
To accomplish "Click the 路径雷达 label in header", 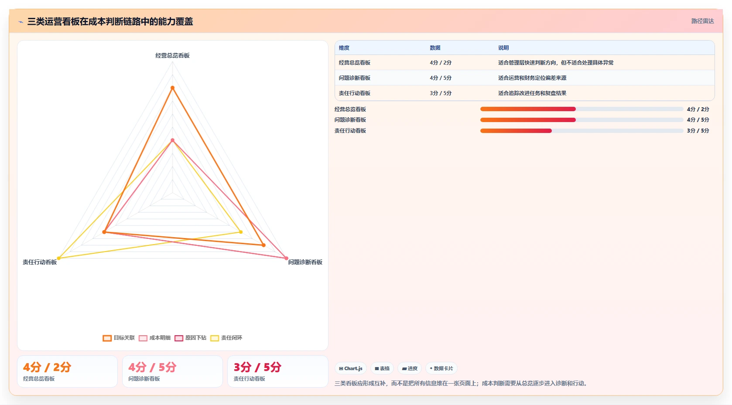I will pyautogui.click(x=702, y=21).
